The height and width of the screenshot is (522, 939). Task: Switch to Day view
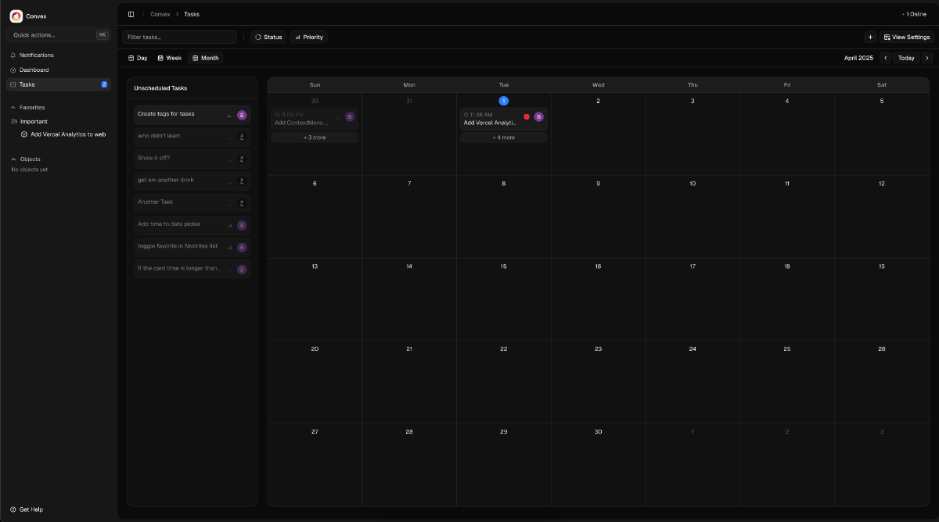pyautogui.click(x=138, y=58)
